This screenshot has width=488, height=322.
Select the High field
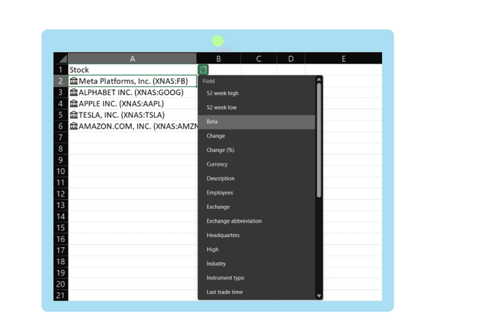[x=257, y=250]
